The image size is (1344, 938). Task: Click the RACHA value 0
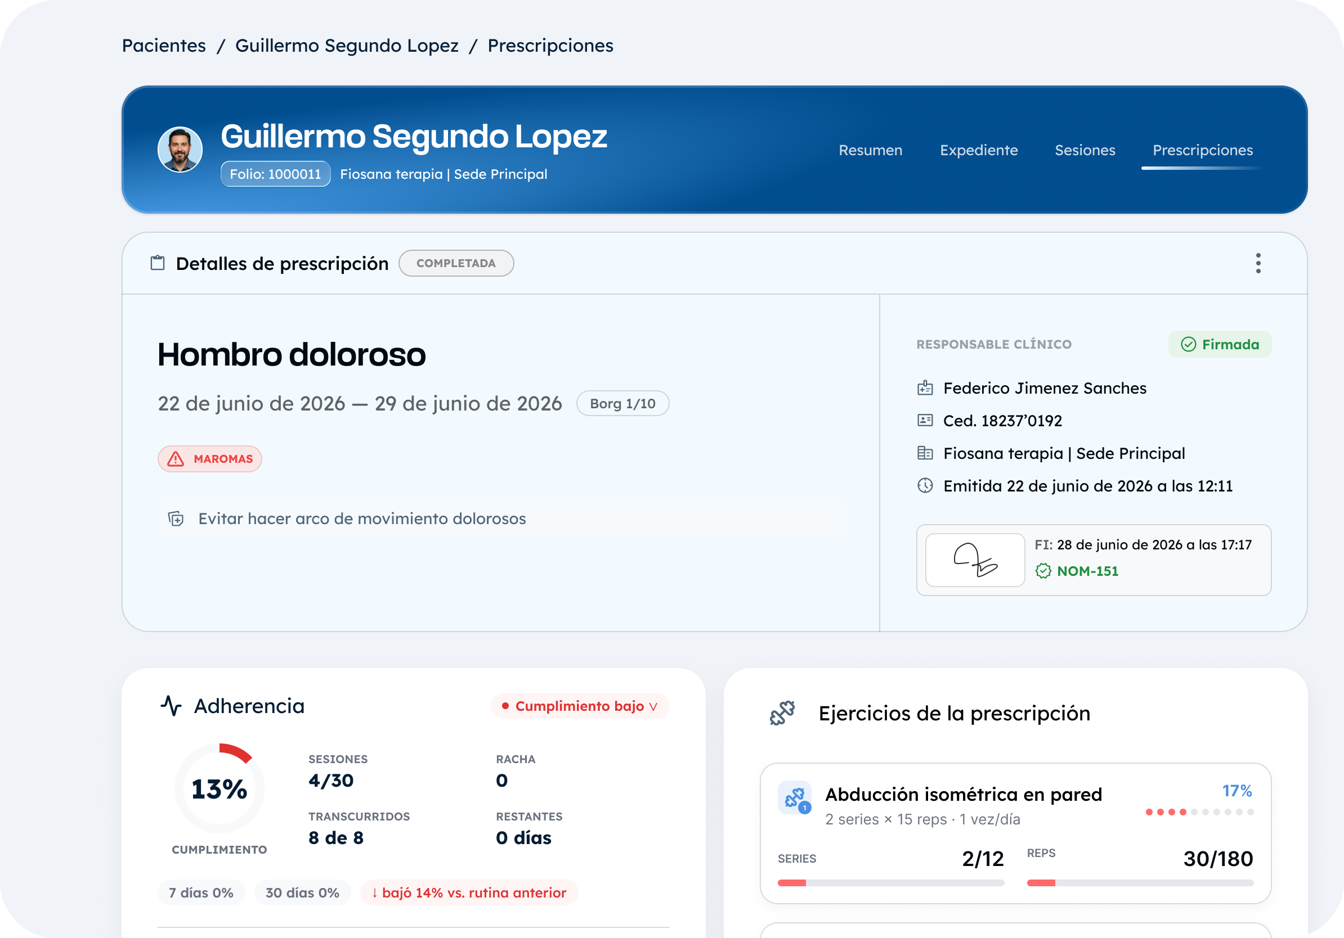coord(501,781)
